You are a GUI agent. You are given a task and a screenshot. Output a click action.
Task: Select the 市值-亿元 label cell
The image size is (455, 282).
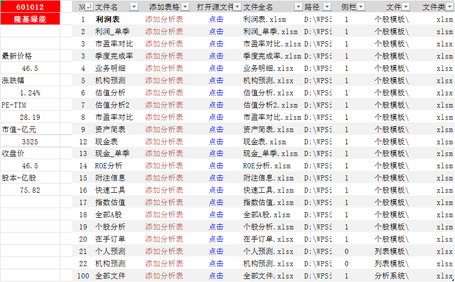(30, 129)
